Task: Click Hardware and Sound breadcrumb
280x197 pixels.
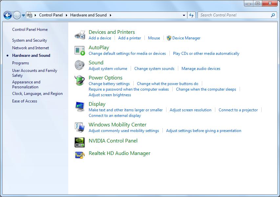Action: point(88,15)
